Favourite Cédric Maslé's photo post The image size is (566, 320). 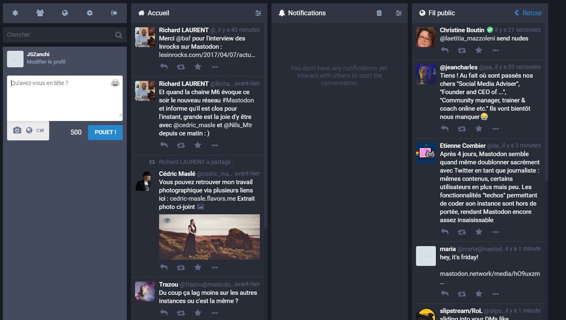pos(198,267)
